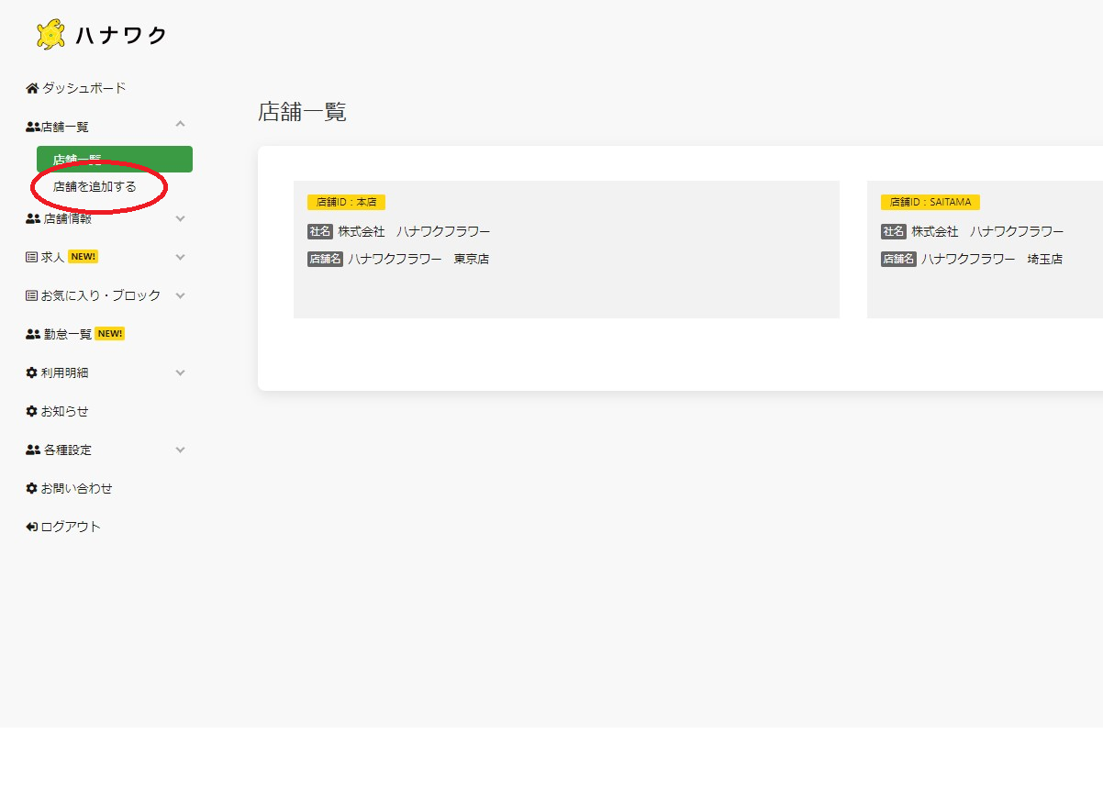The height and width of the screenshot is (789, 1103).
Task: Collapse the 店舗一覧 sidebar section chevron
Action: (x=180, y=125)
